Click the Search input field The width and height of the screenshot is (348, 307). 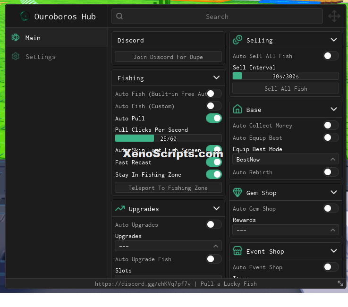[x=217, y=16]
